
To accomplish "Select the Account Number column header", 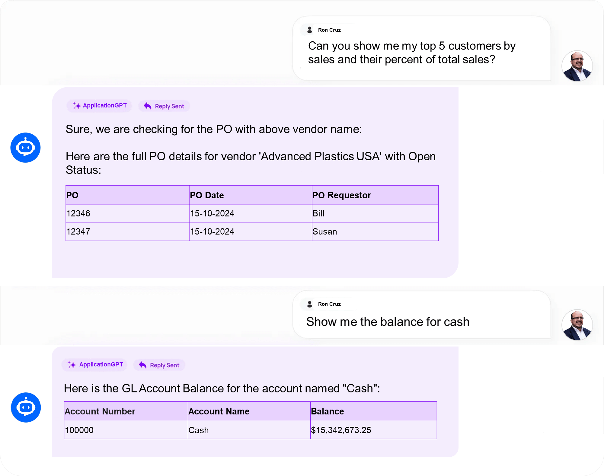I will (x=100, y=411).
